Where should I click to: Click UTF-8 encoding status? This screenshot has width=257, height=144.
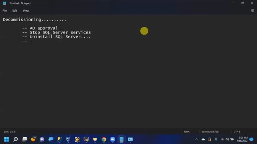pyautogui.click(x=237, y=132)
